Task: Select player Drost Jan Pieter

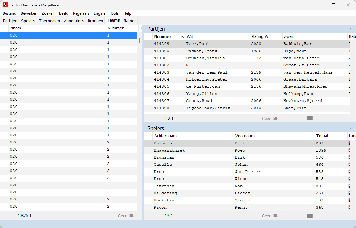Action: [x=247, y=172]
